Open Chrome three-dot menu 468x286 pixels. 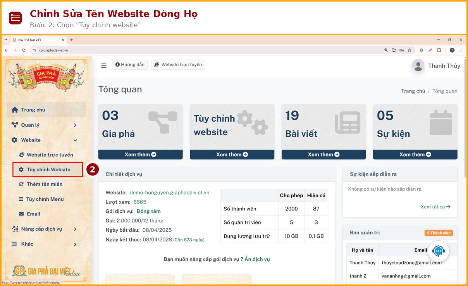461,50
